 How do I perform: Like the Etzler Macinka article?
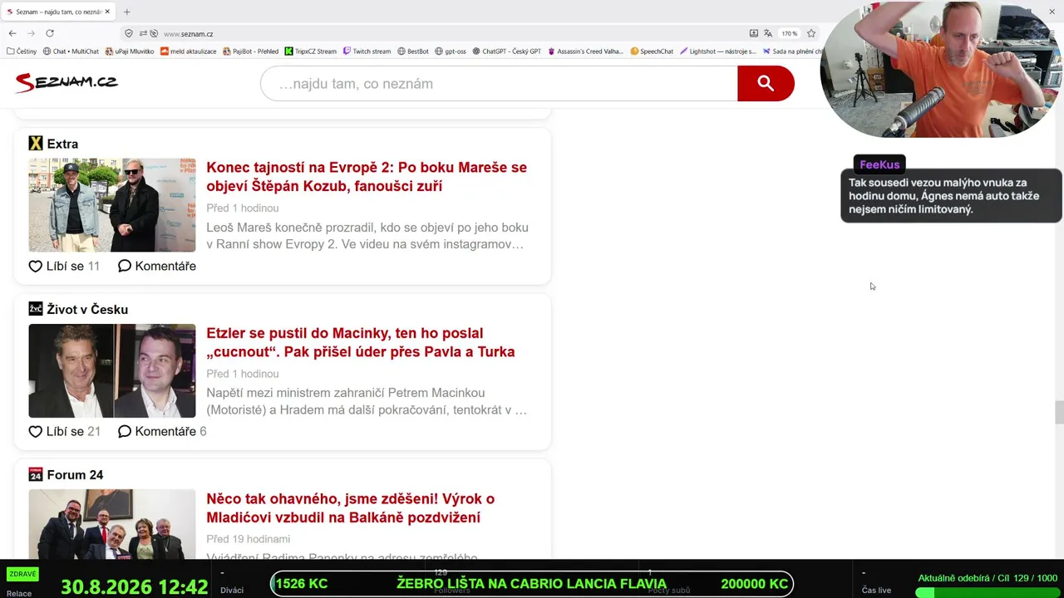[64, 431]
